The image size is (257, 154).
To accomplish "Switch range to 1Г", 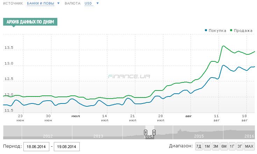I will tap(232, 146).
